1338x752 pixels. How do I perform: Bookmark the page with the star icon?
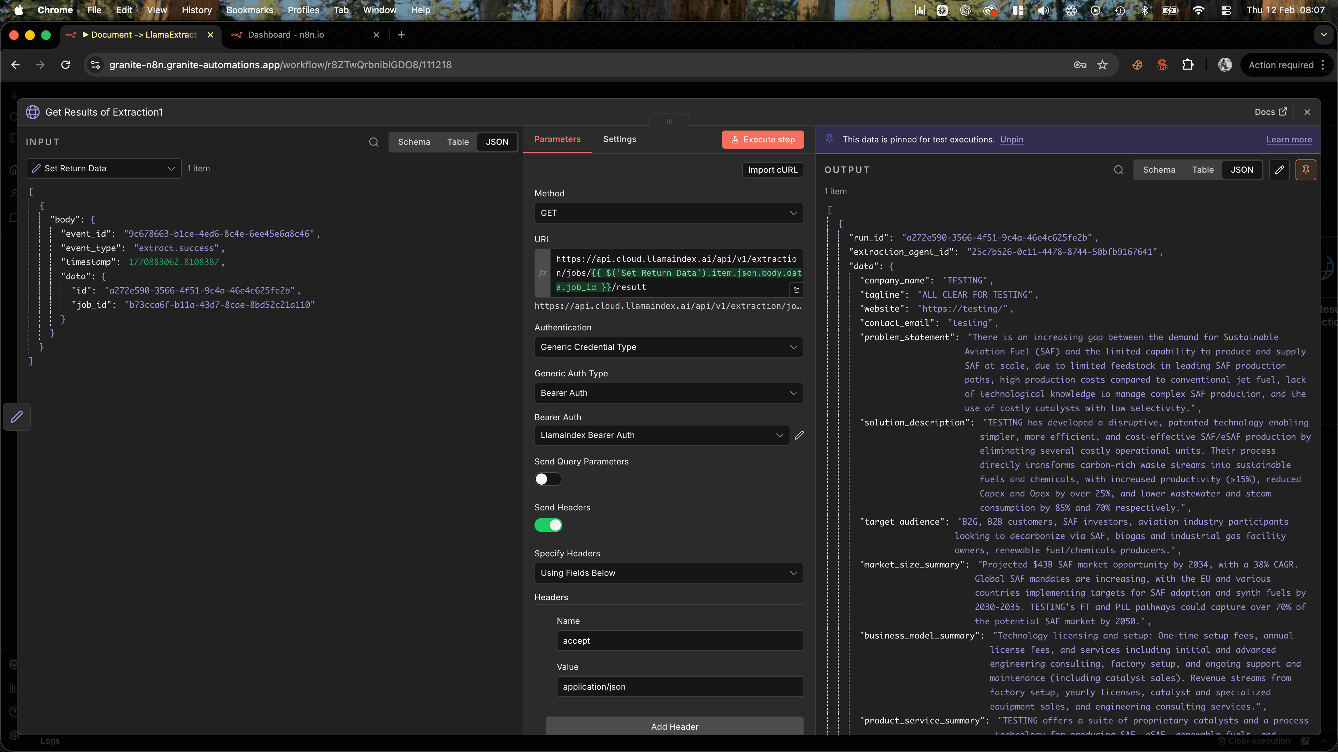(x=1102, y=65)
